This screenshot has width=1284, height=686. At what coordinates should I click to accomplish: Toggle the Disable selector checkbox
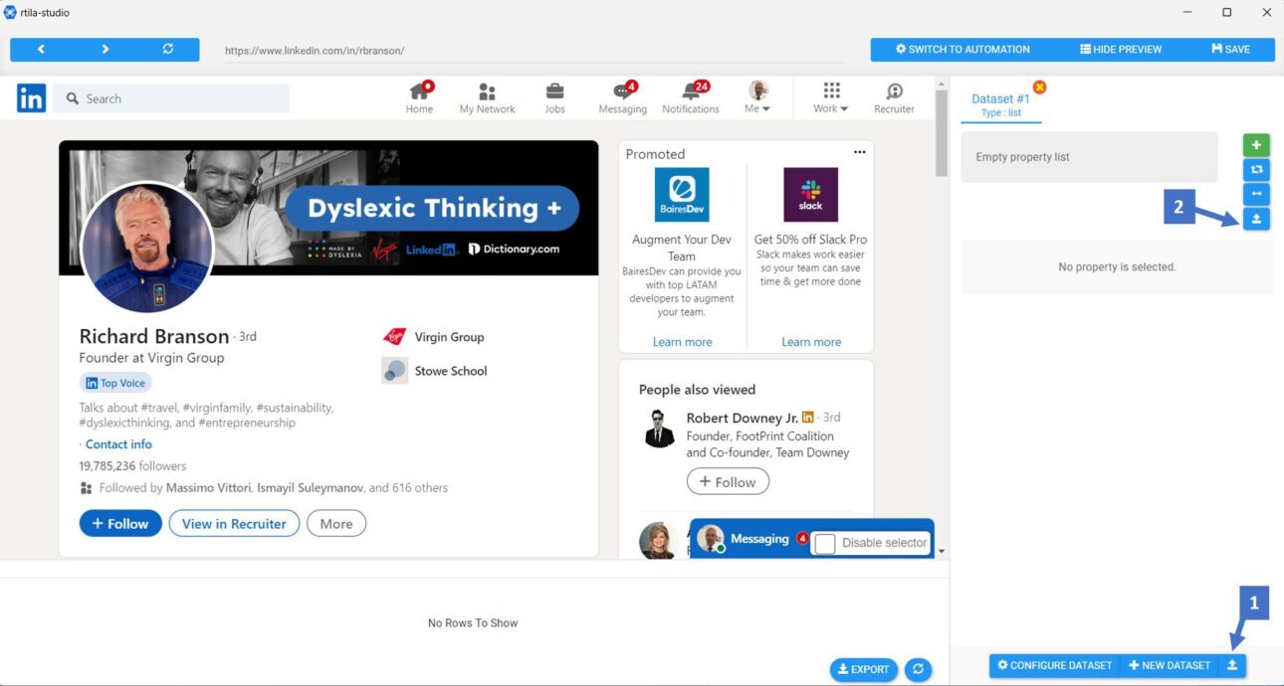tap(824, 543)
